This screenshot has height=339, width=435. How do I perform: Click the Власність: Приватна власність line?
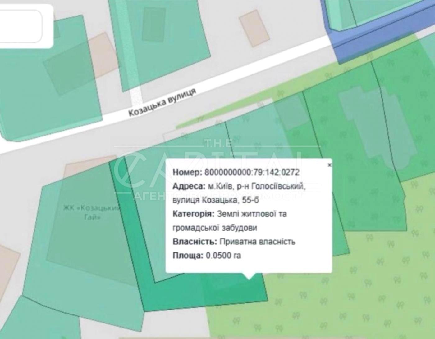pos(234,242)
